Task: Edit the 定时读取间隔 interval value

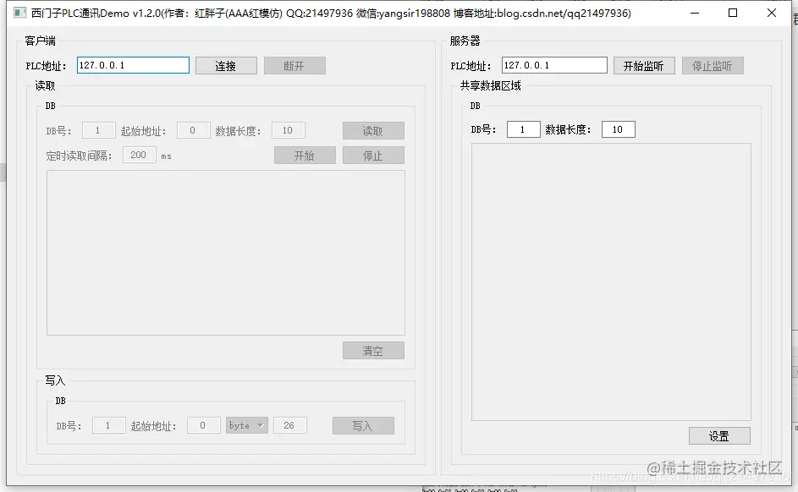Action: click(x=139, y=155)
